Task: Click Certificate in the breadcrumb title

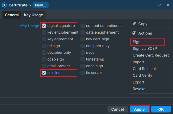Action: coord(18,5)
